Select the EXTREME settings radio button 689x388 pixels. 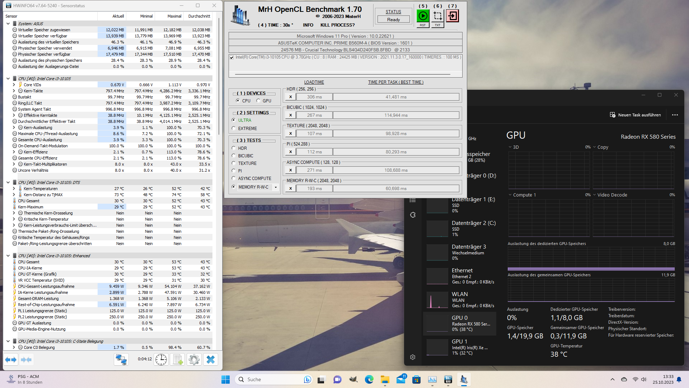coord(234,129)
